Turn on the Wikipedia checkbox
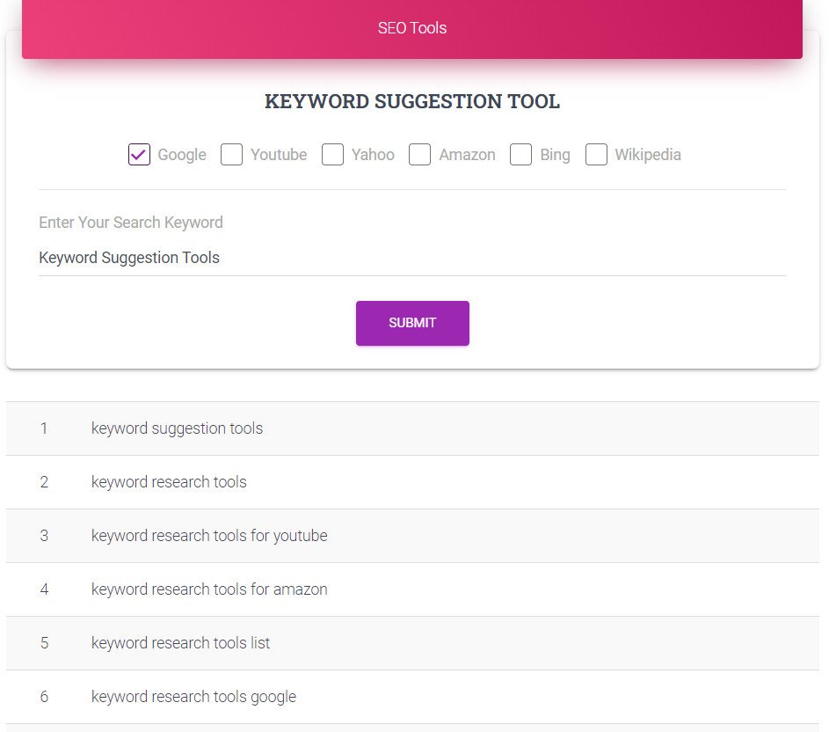Viewport: 829px width, 732px height. [x=596, y=155]
